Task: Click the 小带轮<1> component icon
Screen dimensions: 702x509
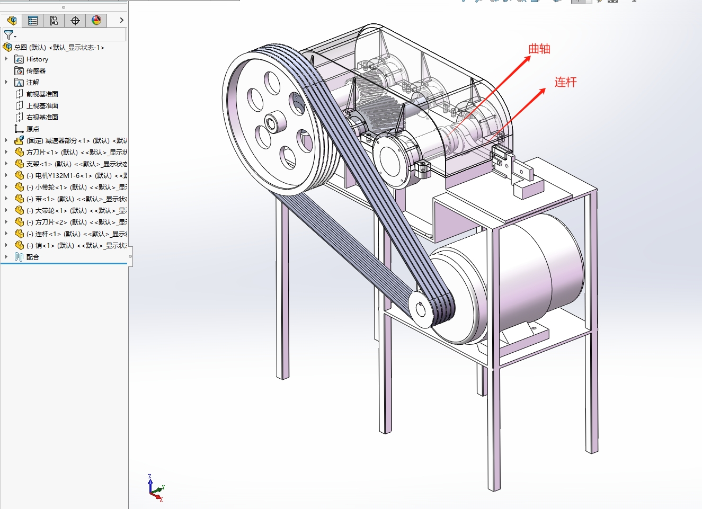Action: (x=19, y=187)
